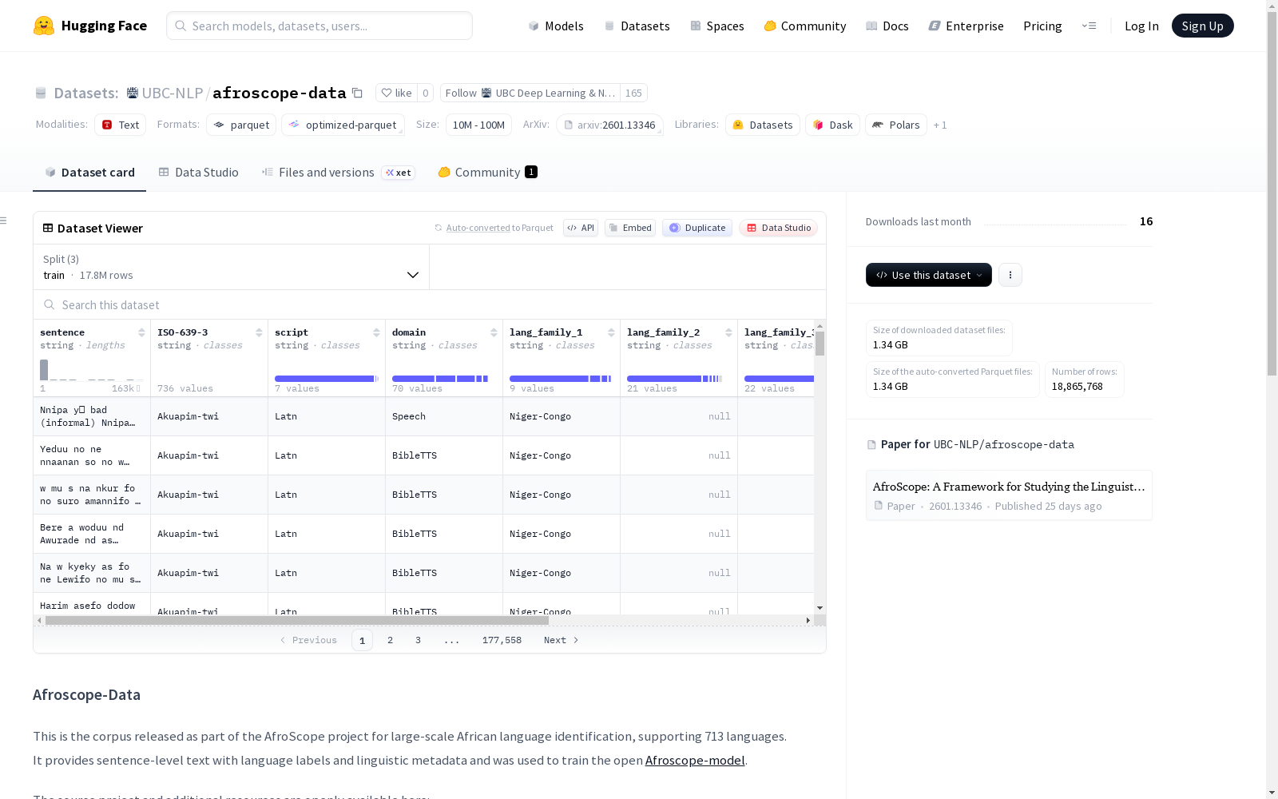Click the lang_family_1 distribution bar
Screen dimensions: 1278x799
pyautogui.click(x=561, y=379)
